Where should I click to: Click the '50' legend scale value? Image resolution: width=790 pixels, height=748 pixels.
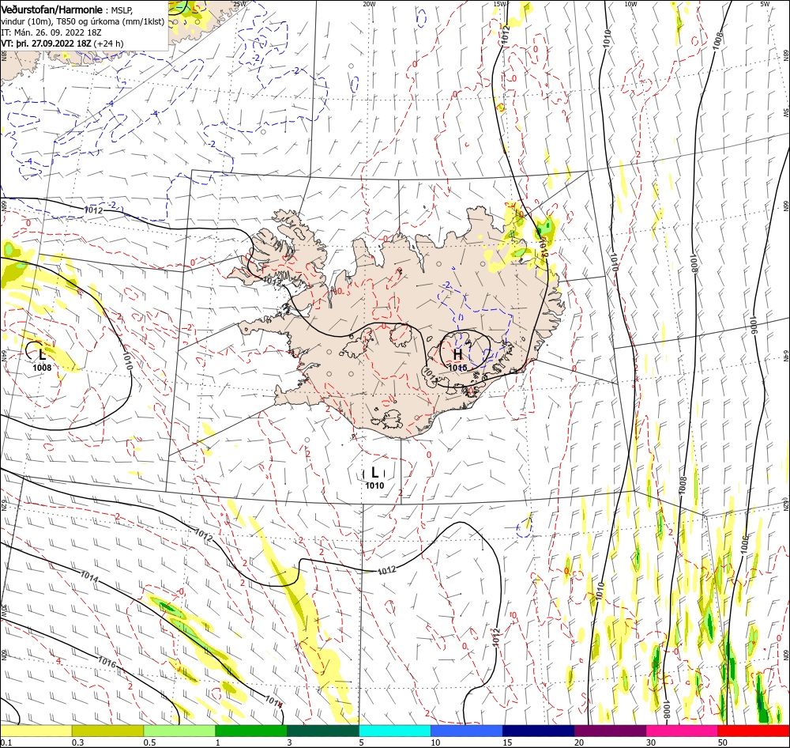[723, 742]
